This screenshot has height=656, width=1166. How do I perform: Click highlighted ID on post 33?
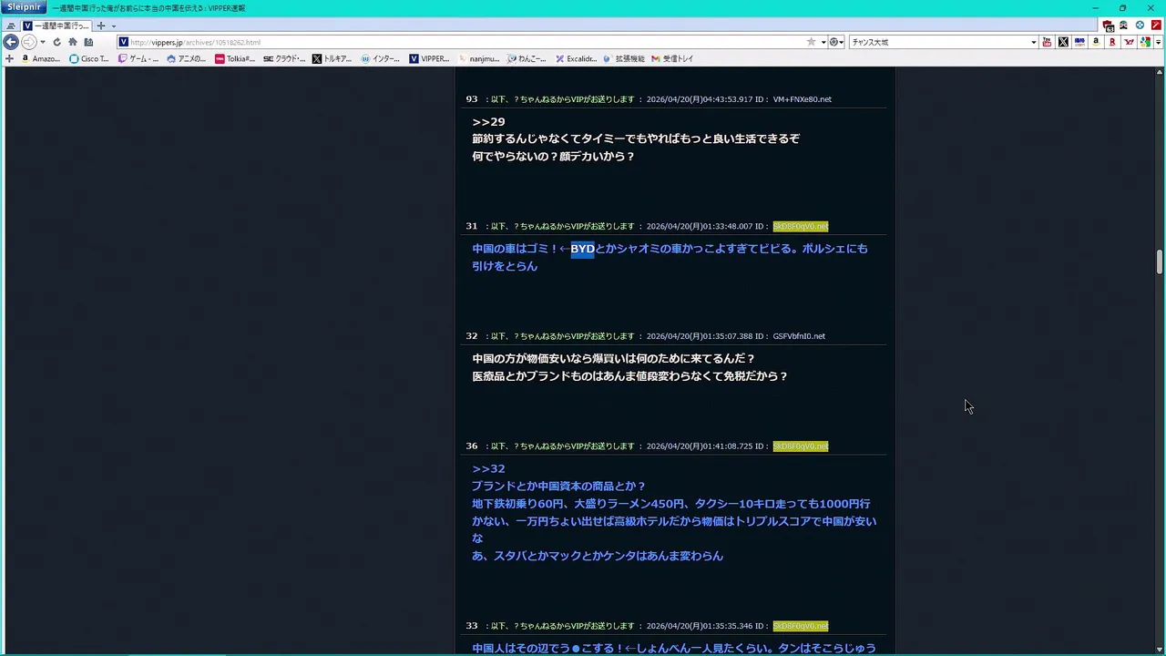(x=801, y=626)
